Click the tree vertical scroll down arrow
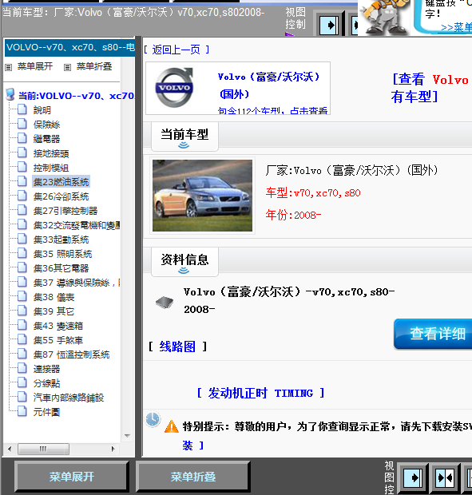This screenshot has width=472, height=495. click(x=127, y=436)
